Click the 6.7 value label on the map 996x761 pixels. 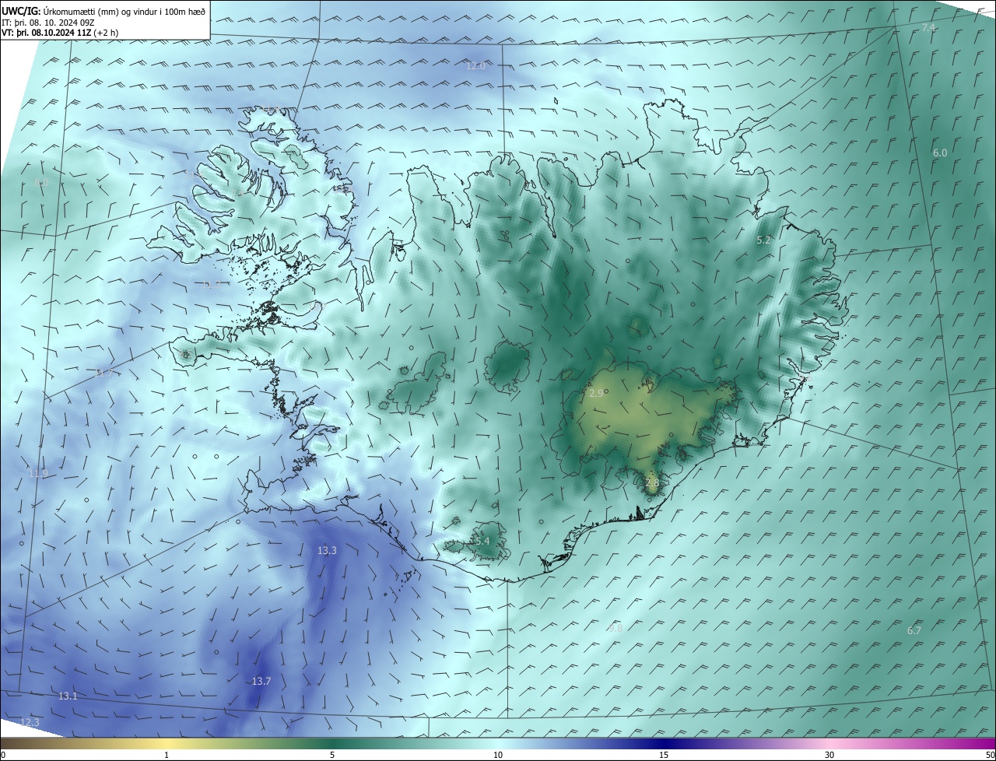[x=914, y=630]
